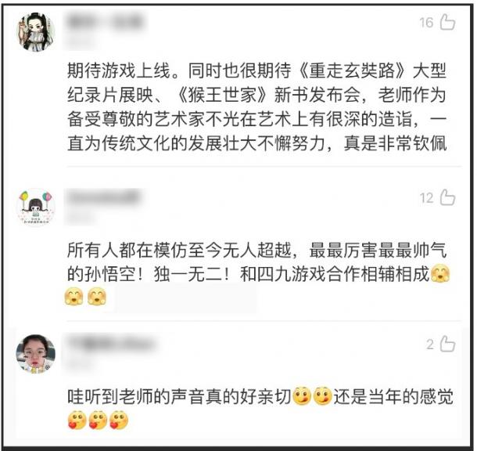Select the comment mentioning 《重走玄奘路》
The height and width of the screenshot is (451, 477).
click(257, 107)
